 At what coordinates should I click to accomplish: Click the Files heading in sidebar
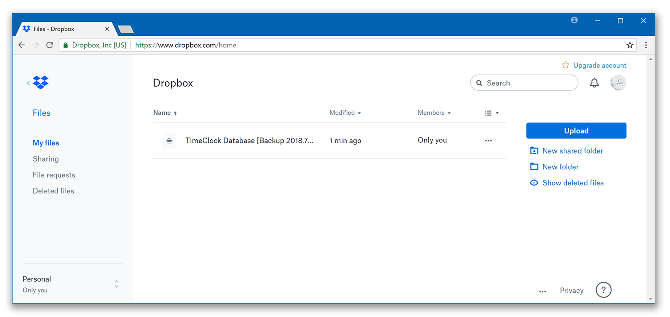[42, 113]
